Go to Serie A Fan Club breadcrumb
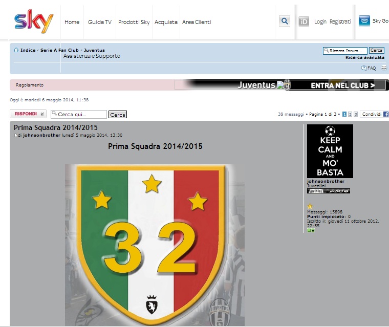Viewport: 389px width, 327px height. [x=59, y=50]
